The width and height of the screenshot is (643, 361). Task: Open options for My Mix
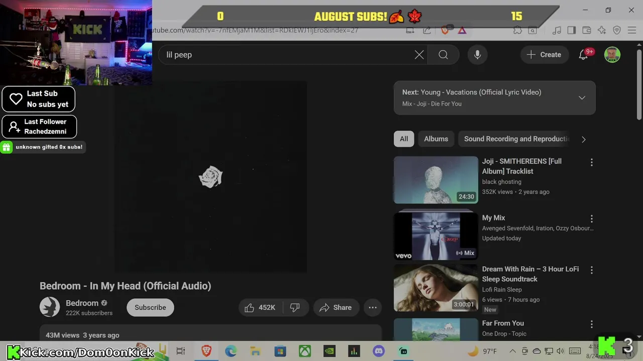[x=591, y=219]
